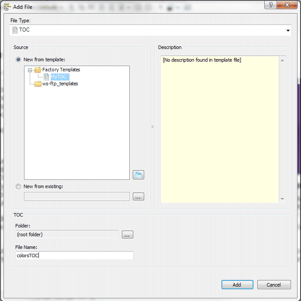Click the Factory Templates folder icon

point(38,70)
